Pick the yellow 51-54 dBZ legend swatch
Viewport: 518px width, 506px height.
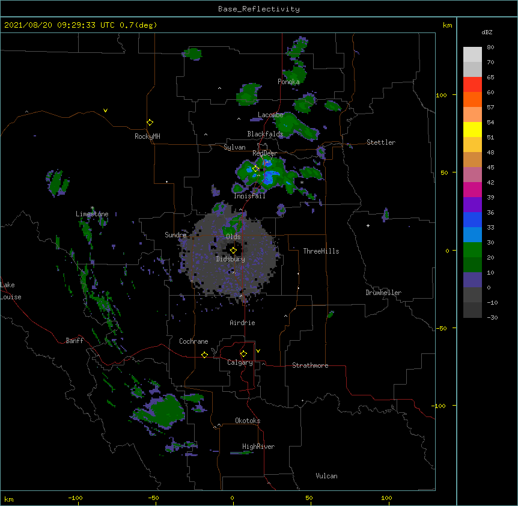472,129
